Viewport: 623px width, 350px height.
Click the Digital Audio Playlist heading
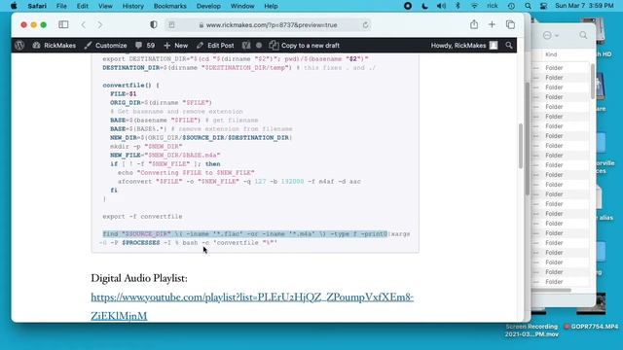[x=139, y=278]
